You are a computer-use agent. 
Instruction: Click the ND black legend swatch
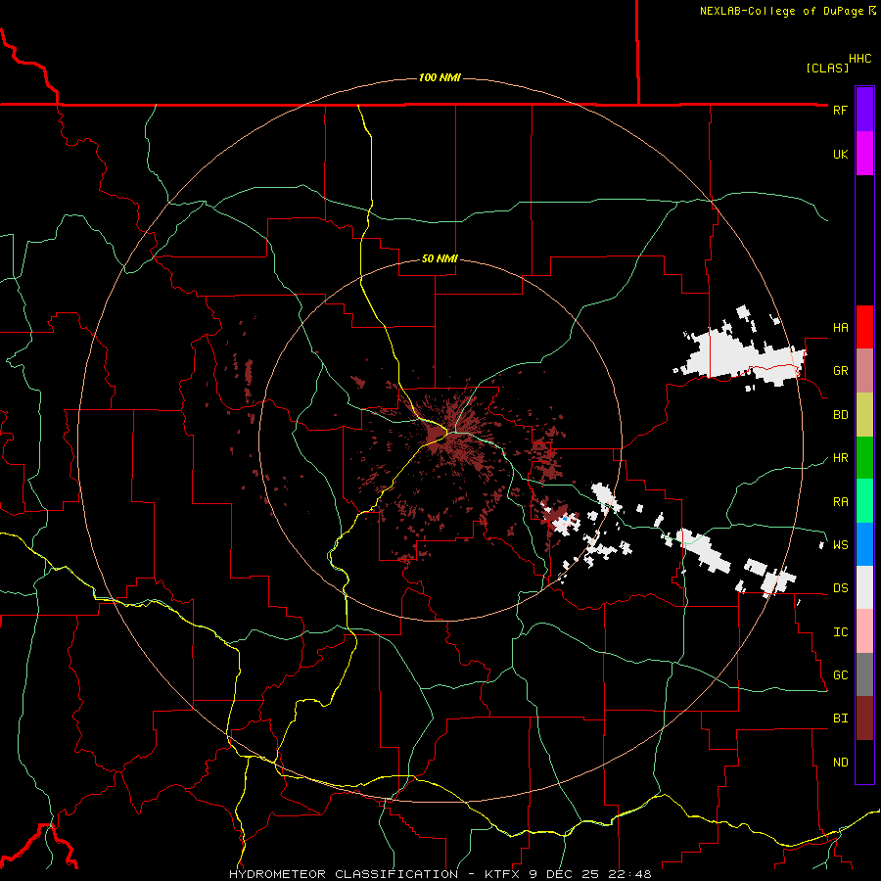point(864,762)
